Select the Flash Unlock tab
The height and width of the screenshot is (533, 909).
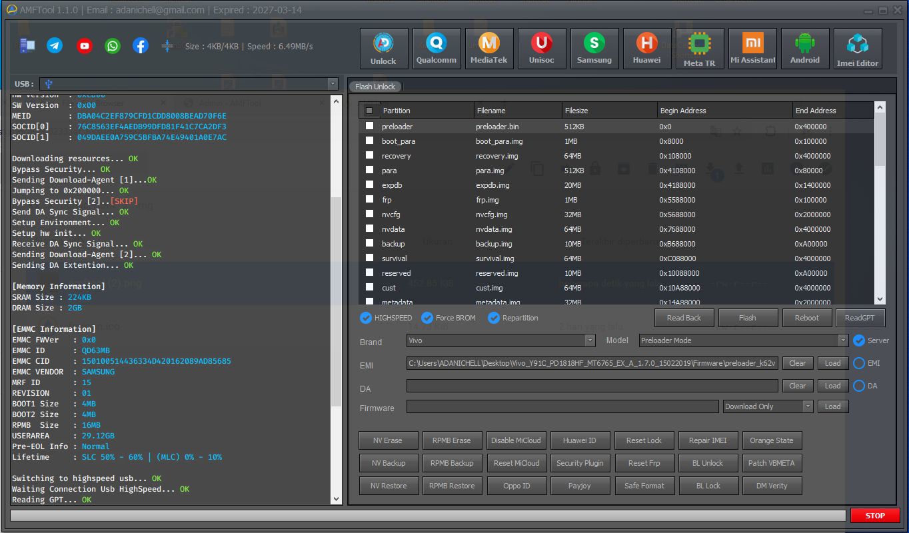[x=375, y=86]
